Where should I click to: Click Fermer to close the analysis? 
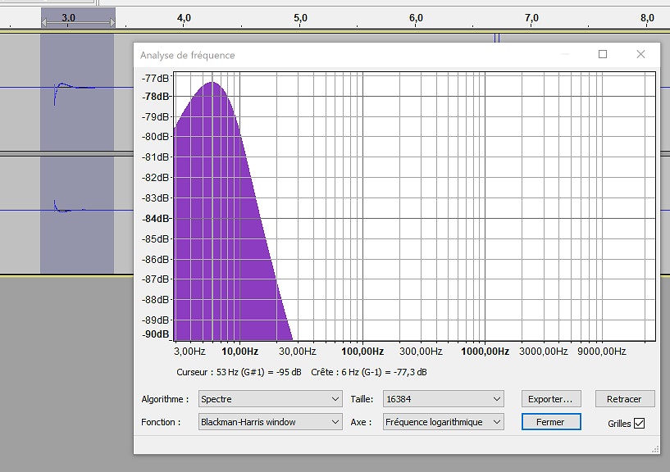tap(550, 422)
